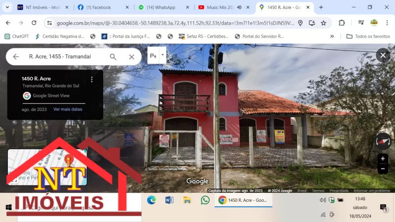
Task: Bookmark this page with the star icon
Action: click(323, 23)
